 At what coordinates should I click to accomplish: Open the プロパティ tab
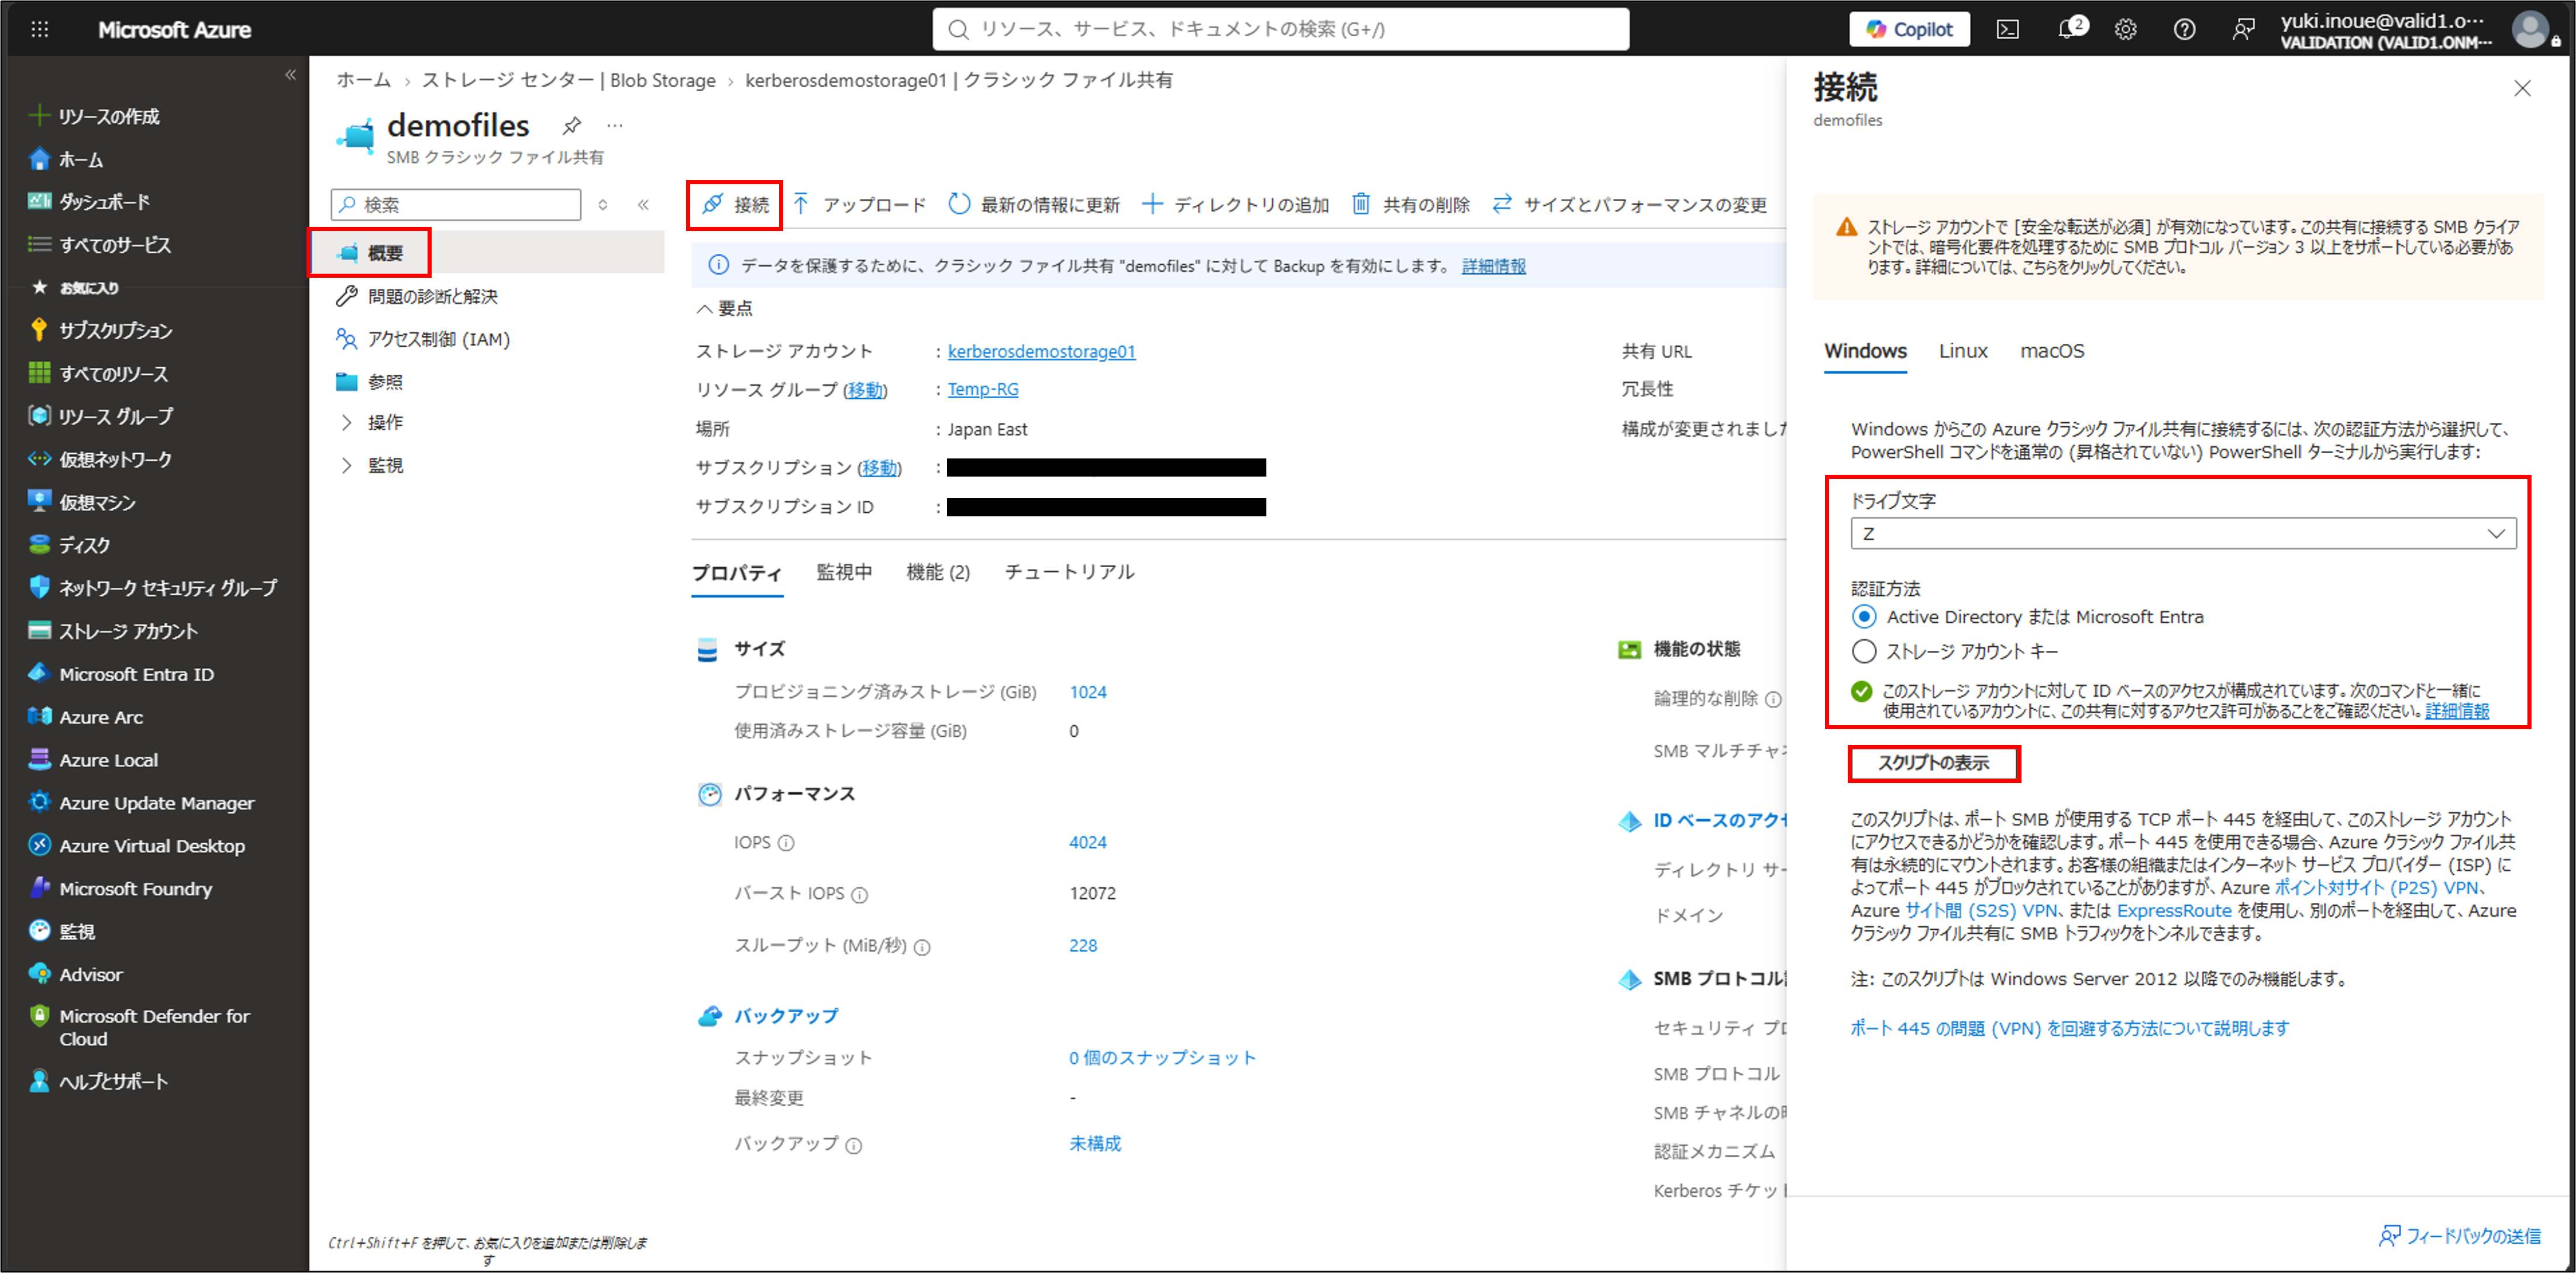[737, 573]
